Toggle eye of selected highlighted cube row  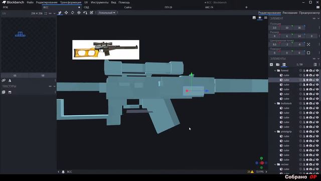coord(317,80)
